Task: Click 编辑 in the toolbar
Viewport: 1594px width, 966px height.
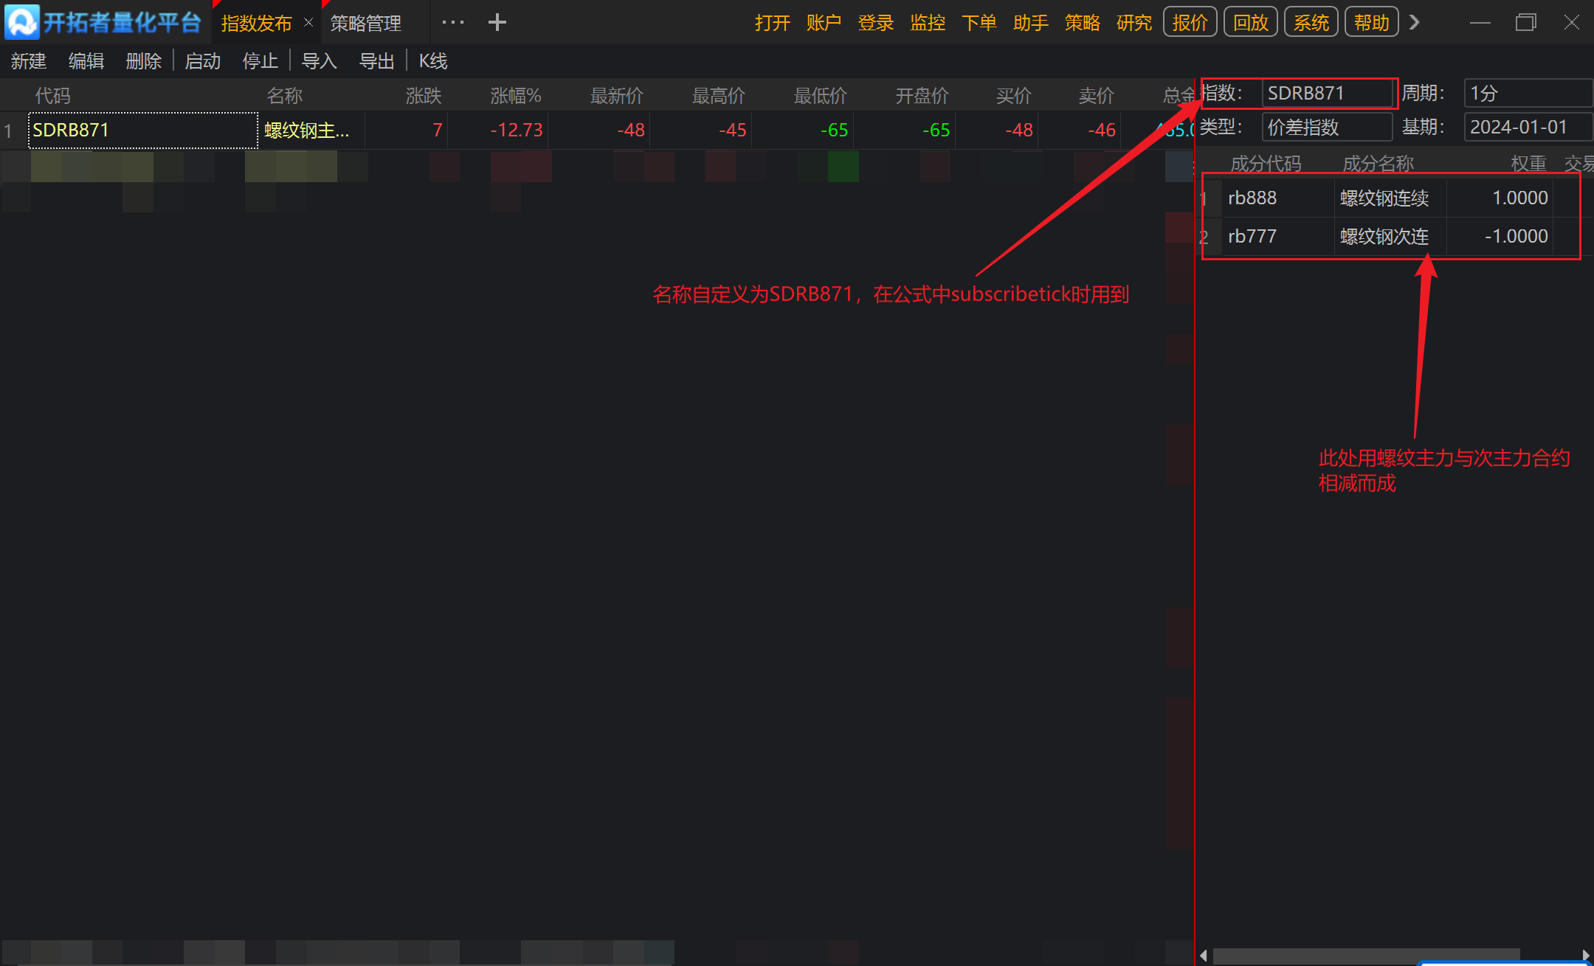Action: coord(86,61)
